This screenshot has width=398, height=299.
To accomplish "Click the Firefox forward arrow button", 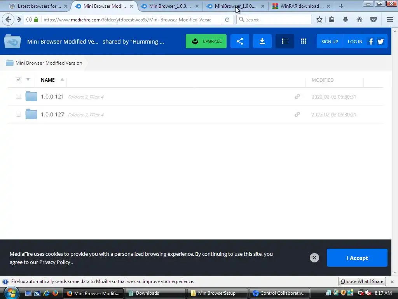I will coord(19,19).
